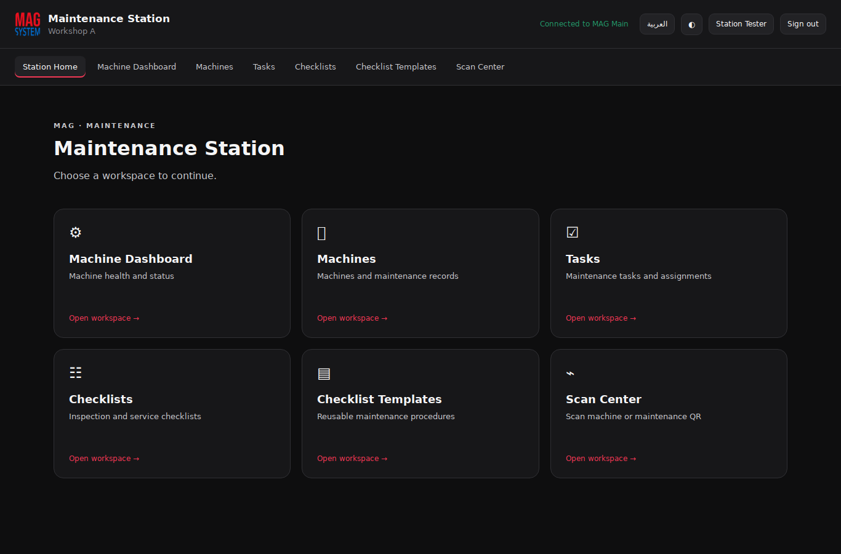Click the lined-page icon on Checklist Templates card
Screen dimensions: 841x554
(x=324, y=374)
